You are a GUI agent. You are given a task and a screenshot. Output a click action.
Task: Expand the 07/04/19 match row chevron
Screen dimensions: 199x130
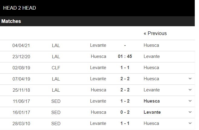tap(190, 79)
